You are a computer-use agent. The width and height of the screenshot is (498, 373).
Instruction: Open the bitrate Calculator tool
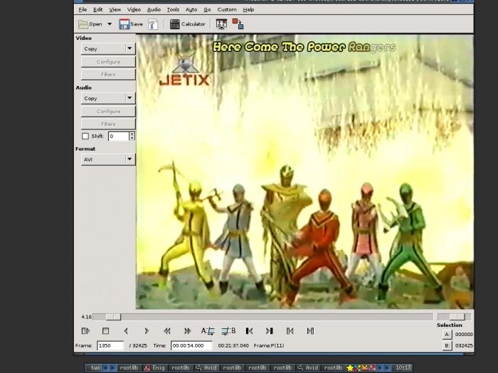(187, 24)
